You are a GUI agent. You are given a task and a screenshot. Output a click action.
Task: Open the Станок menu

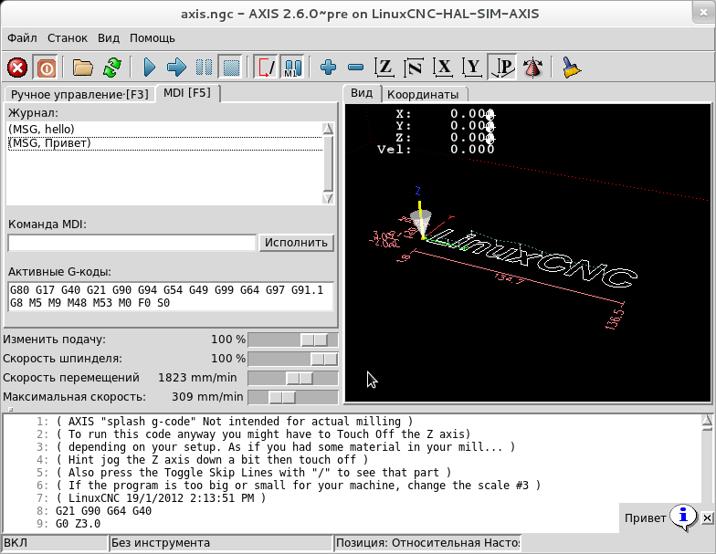coord(67,38)
